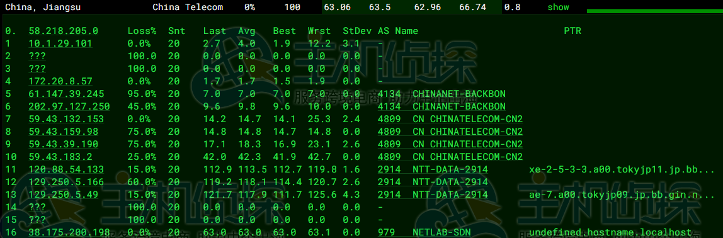Viewport: 723px width, 238px height.
Task: Click the 45.0% loss value on hop 6
Action: pyautogui.click(x=142, y=106)
